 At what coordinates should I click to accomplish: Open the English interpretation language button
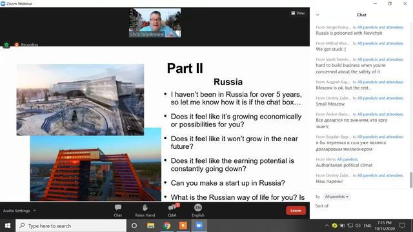pos(198,211)
